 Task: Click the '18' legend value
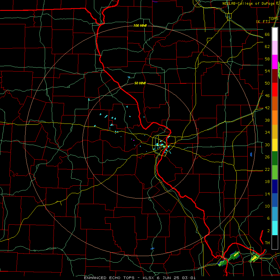tap(267, 182)
